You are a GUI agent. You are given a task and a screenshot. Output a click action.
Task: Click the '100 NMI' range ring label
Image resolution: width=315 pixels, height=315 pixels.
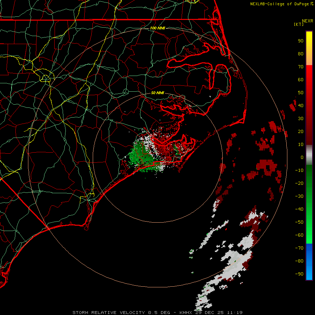(x=157, y=28)
